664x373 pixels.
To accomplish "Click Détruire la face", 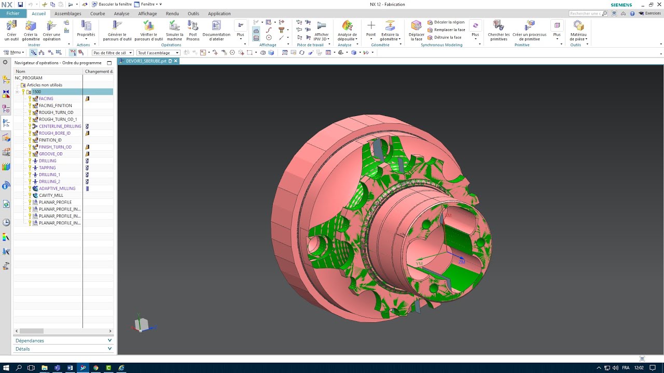I will 445,37.
